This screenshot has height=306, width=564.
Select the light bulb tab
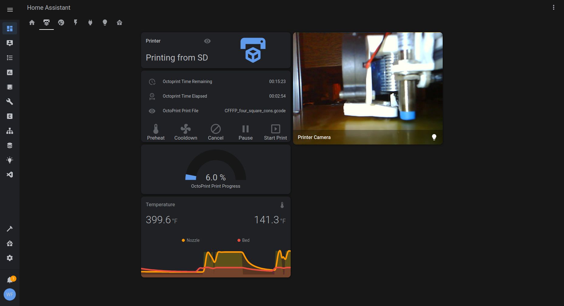click(x=105, y=22)
